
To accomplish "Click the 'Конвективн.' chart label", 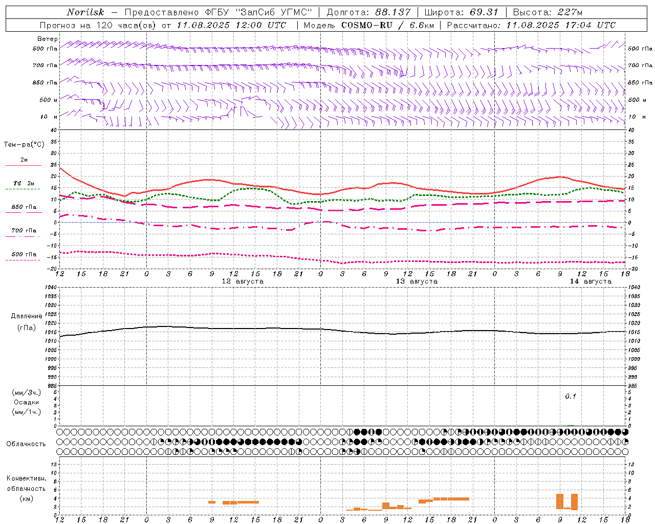I will click(27, 478).
